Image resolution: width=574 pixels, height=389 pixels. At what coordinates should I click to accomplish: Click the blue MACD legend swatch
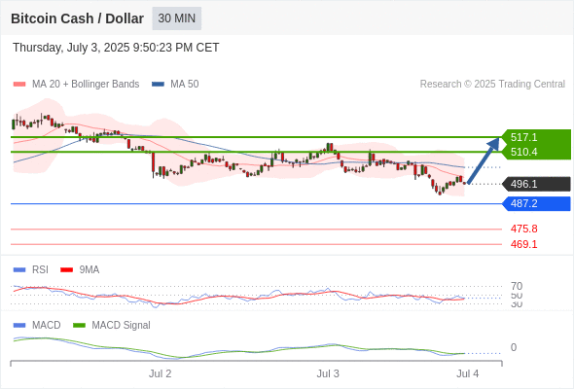pyautogui.click(x=19, y=326)
